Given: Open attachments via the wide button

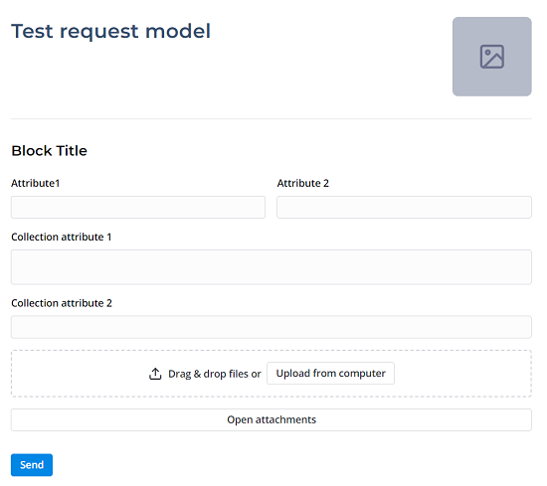Looking at the screenshot, I should click(x=272, y=419).
